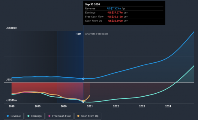Toggle the Cash From Op legend item
This screenshot has width=198, height=120.
click(88, 115)
